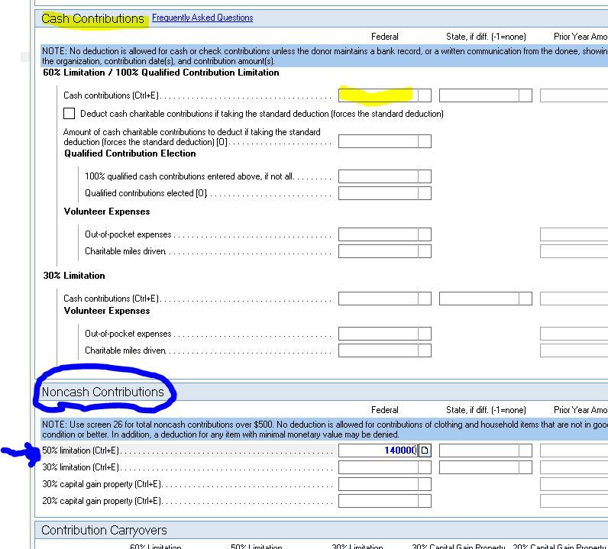Click detail box beside 30% Limitation cash contributions federal field

(x=425, y=299)
